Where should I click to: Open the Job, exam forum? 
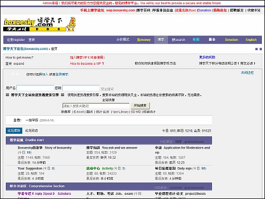[x=110, y=194]
